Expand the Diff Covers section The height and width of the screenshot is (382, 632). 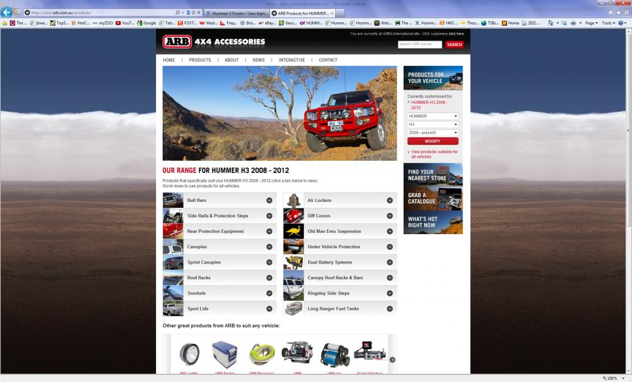(x=390, y=216)
